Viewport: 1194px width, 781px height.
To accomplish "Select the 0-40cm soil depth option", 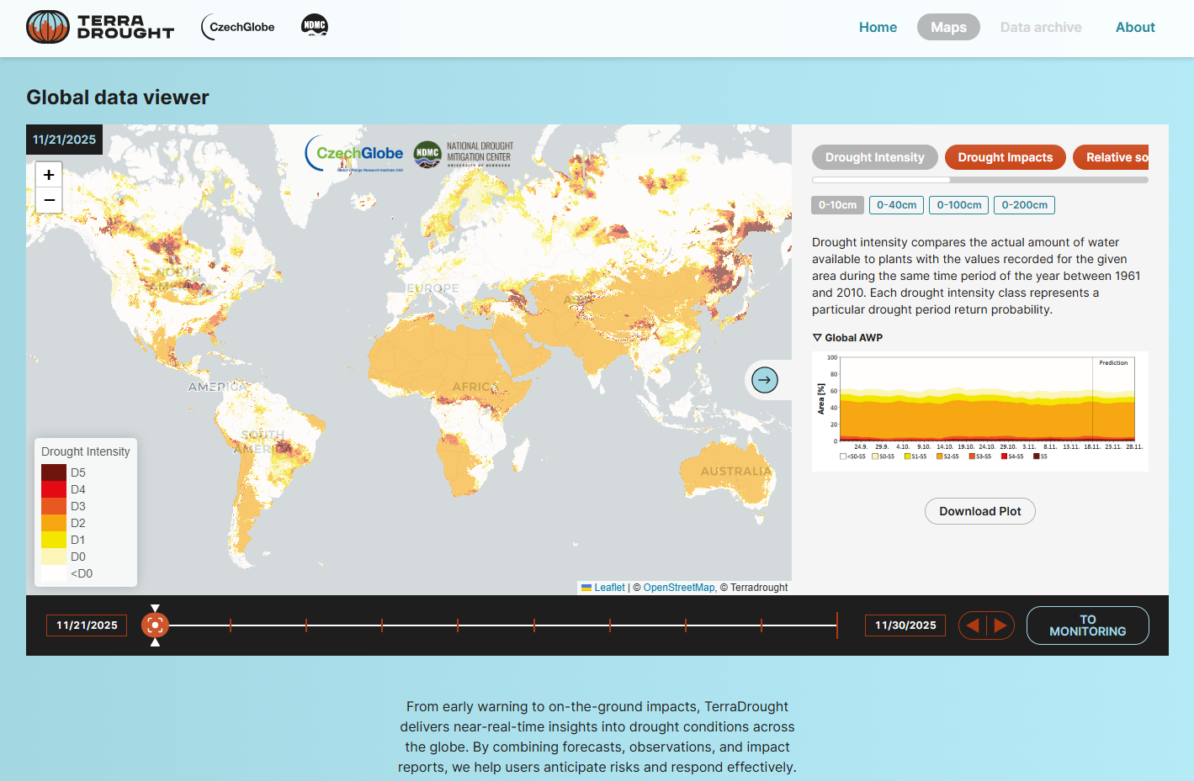I will point(896,205).
